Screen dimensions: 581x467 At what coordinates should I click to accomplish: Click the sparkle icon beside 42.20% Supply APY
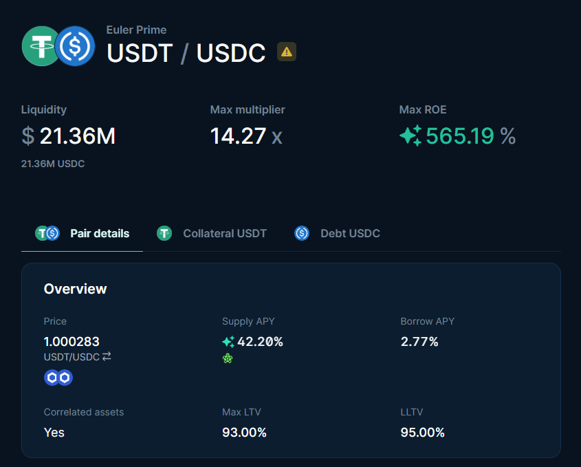(228, 342)
